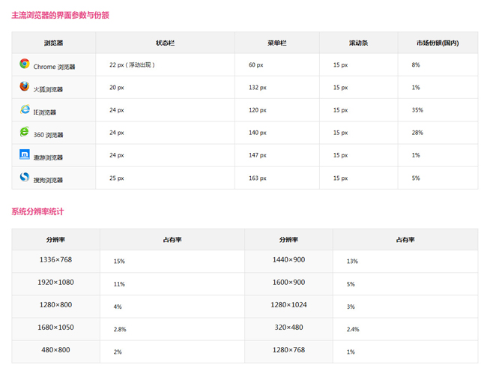This screenshot has height=374, width=487.
Task: Click the 1280×1024 resolution cell
Action: tap(288, 305)
